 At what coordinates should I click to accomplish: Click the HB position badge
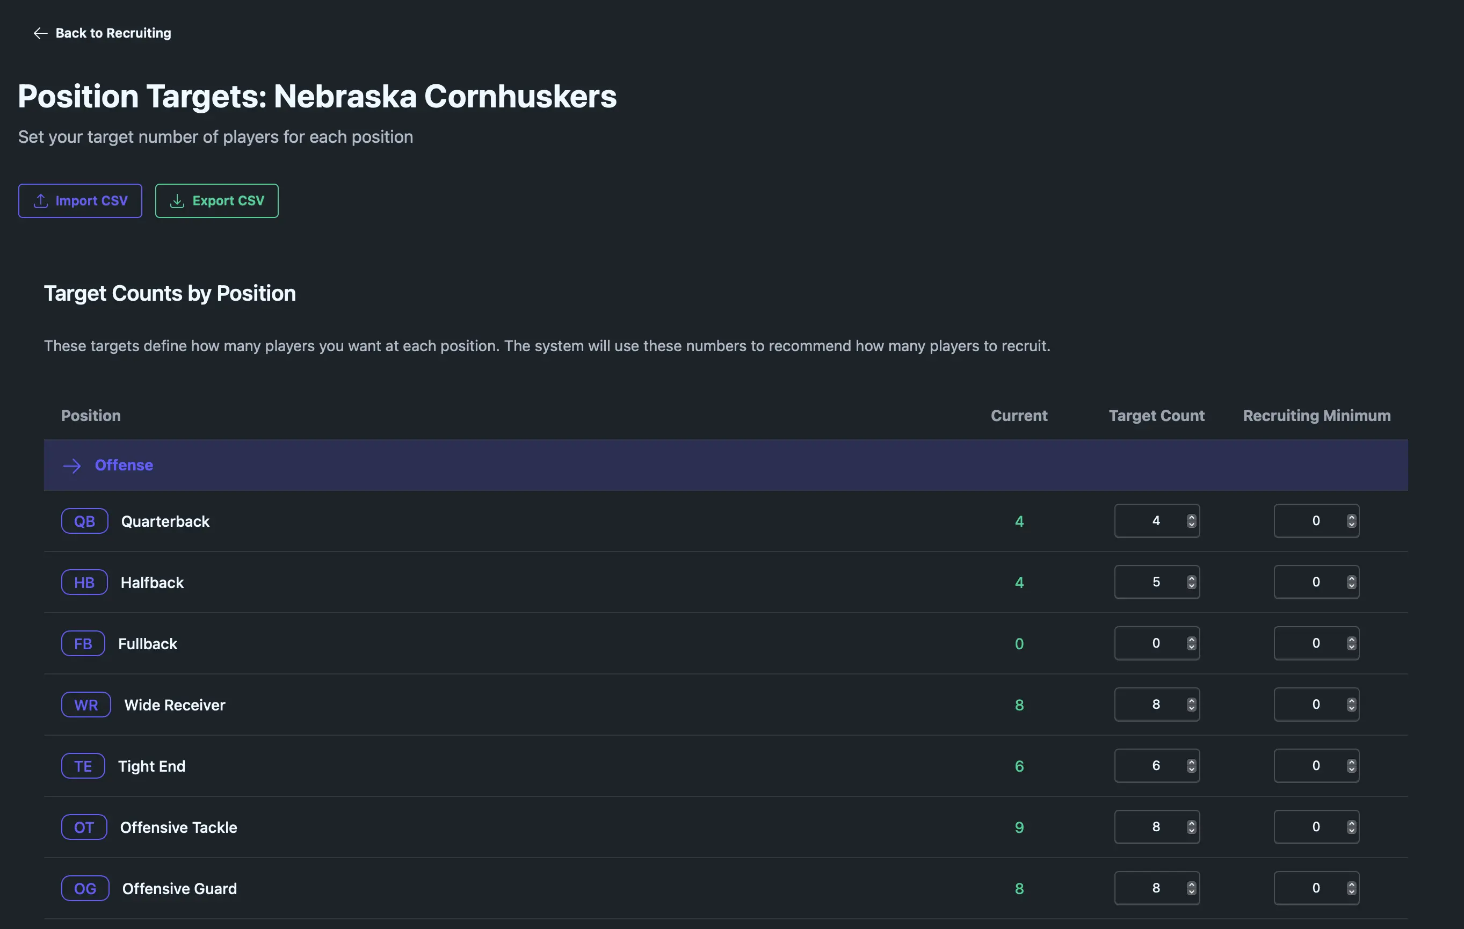(x=84, y=583)
